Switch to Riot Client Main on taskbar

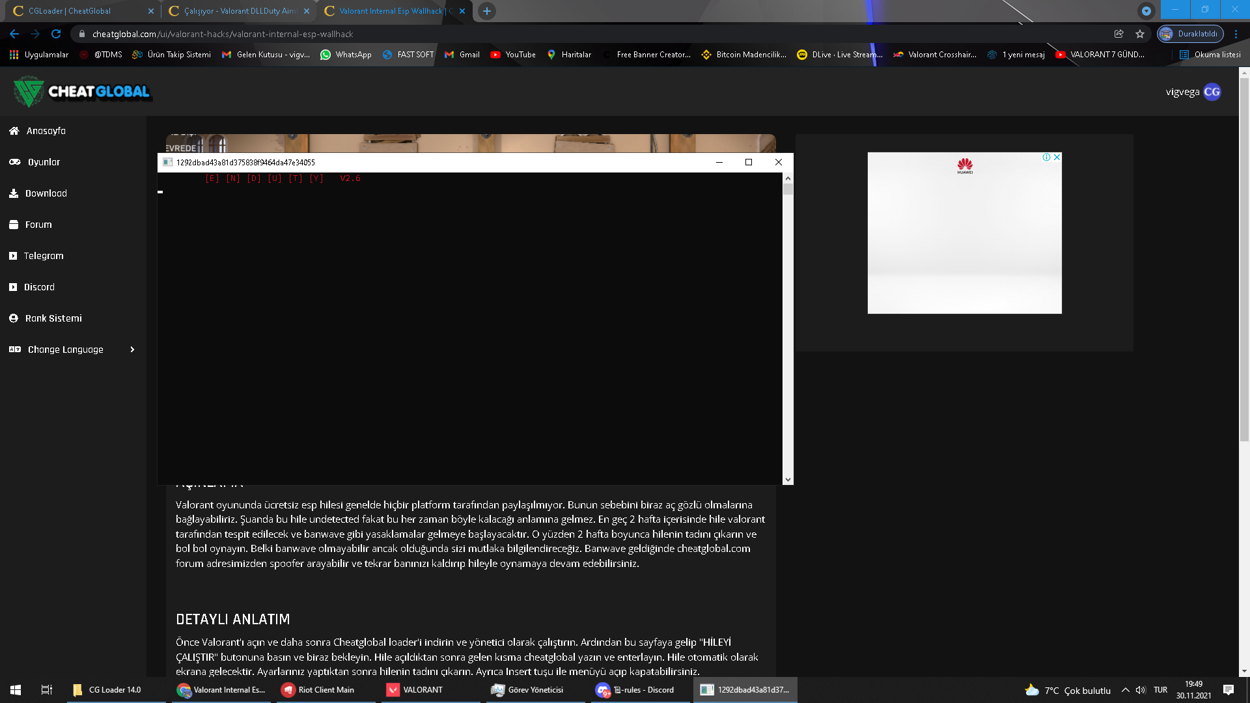326,690
